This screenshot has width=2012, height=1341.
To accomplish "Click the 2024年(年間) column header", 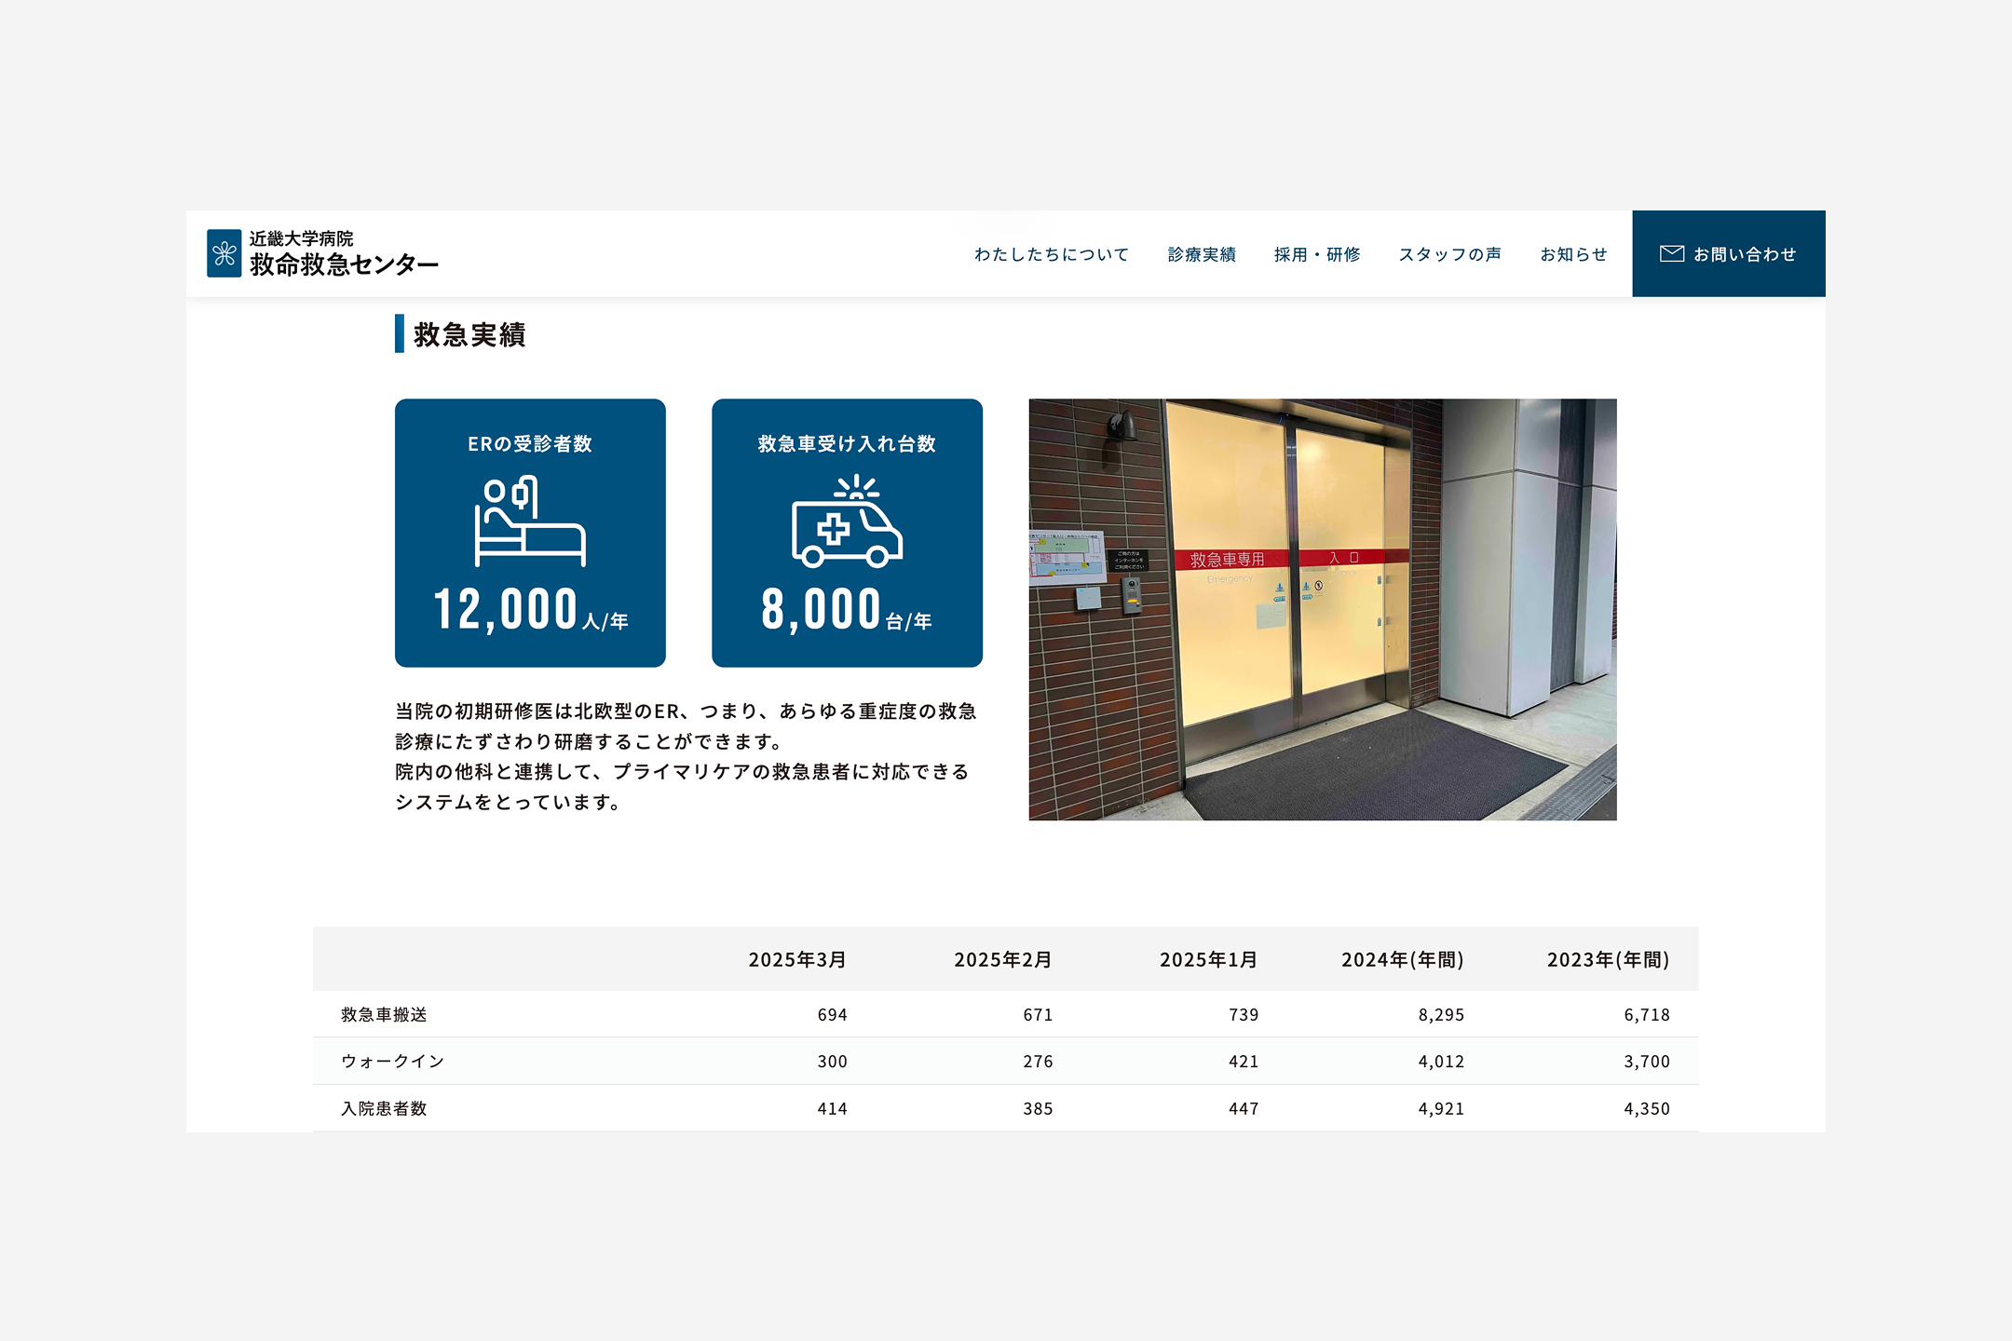I will click(x=1402, y=959).
